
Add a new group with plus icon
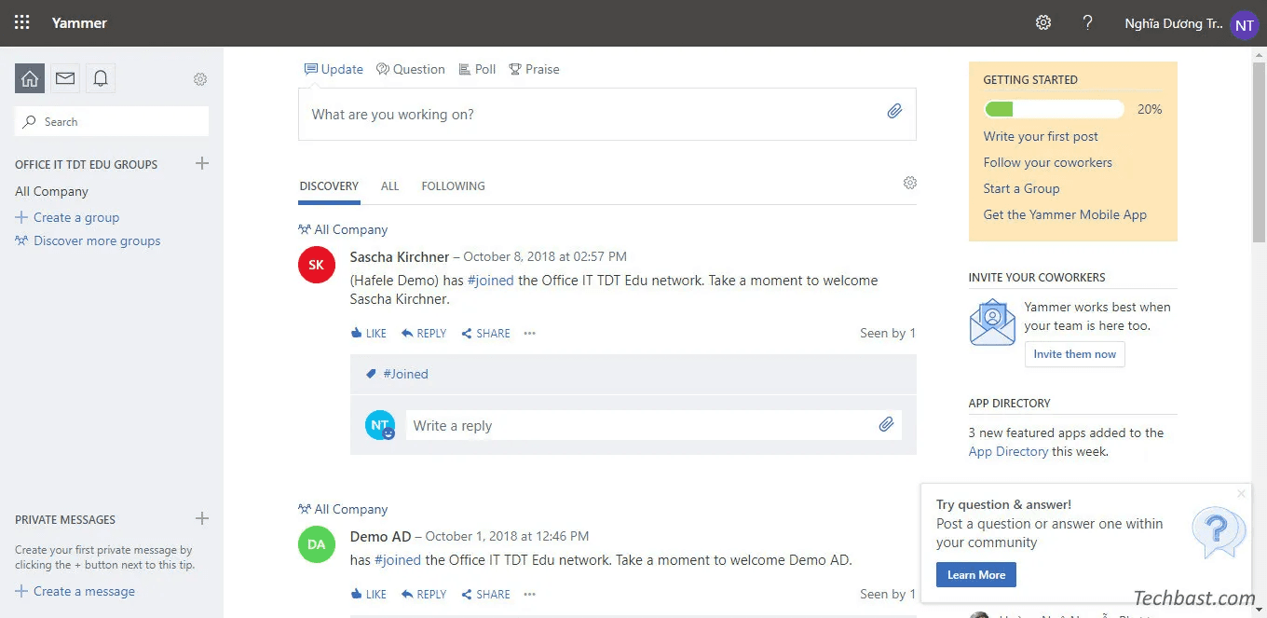pyautogui.click(x=202, y=164)
